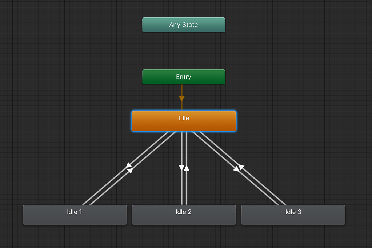Click the arrowhead on the Idle 2 transition
Screen dimensions: 372x248
[x=182, y=168]
